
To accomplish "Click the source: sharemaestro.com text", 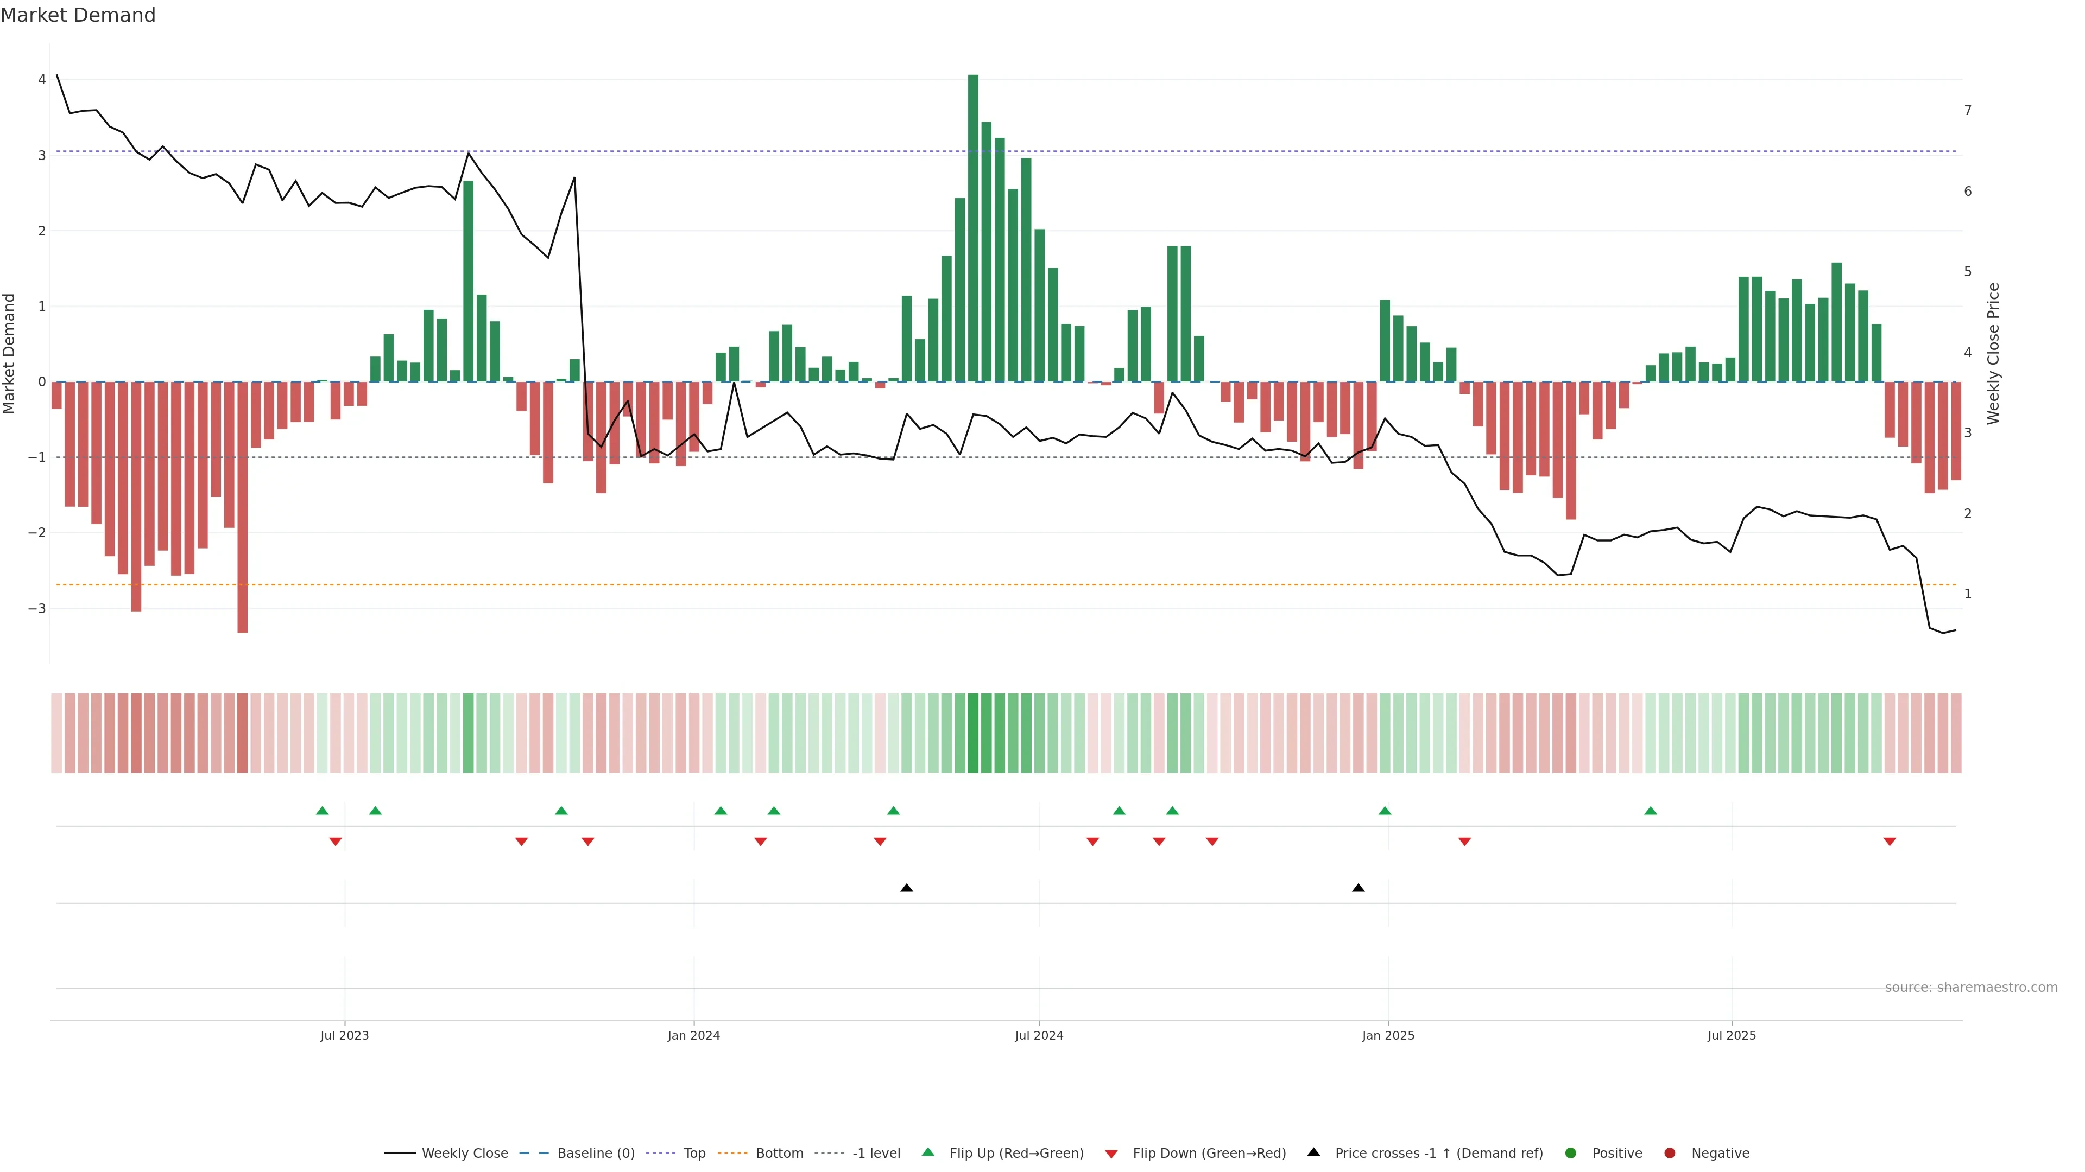I will click(1971, 987).
